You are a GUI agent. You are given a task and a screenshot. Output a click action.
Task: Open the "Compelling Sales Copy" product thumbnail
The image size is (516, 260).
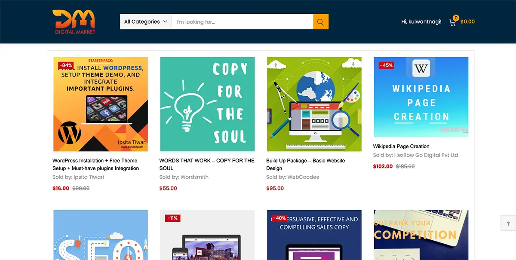tap(314, 235)
